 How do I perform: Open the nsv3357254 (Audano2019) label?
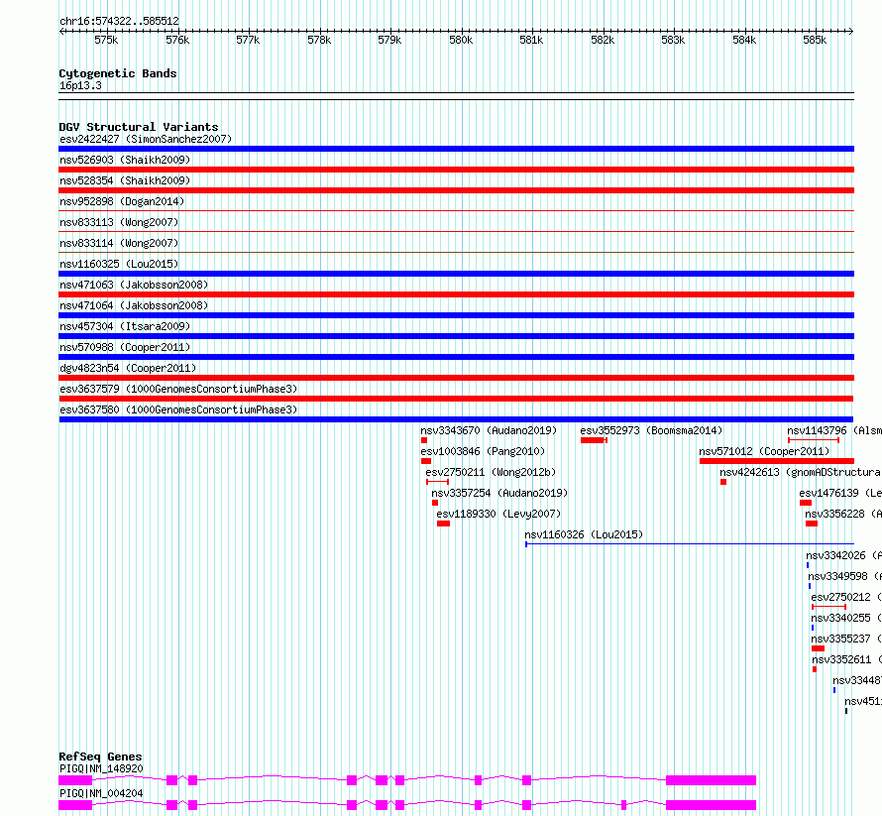pos(499,493)
